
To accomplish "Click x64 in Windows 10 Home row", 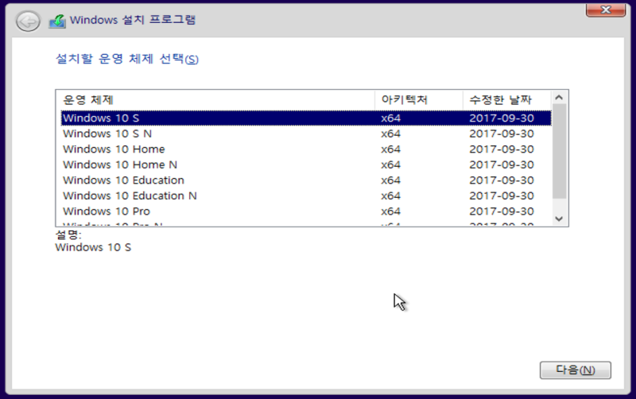I will pyautogui.click(x=390, y=149).
